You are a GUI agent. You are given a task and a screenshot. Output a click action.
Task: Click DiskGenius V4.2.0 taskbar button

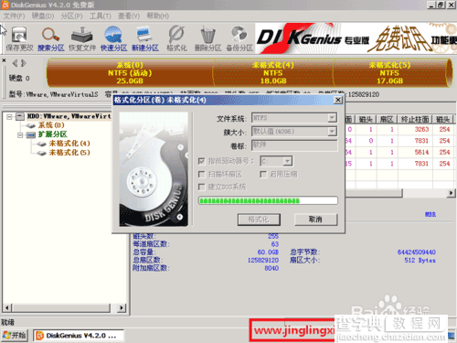coord(78,336)
